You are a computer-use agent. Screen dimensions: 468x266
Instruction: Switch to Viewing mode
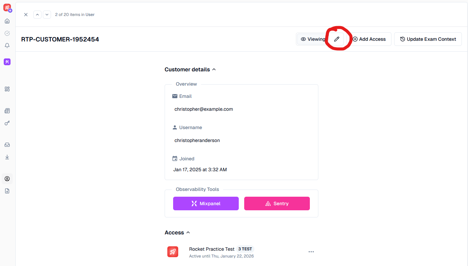pos(313,39)
